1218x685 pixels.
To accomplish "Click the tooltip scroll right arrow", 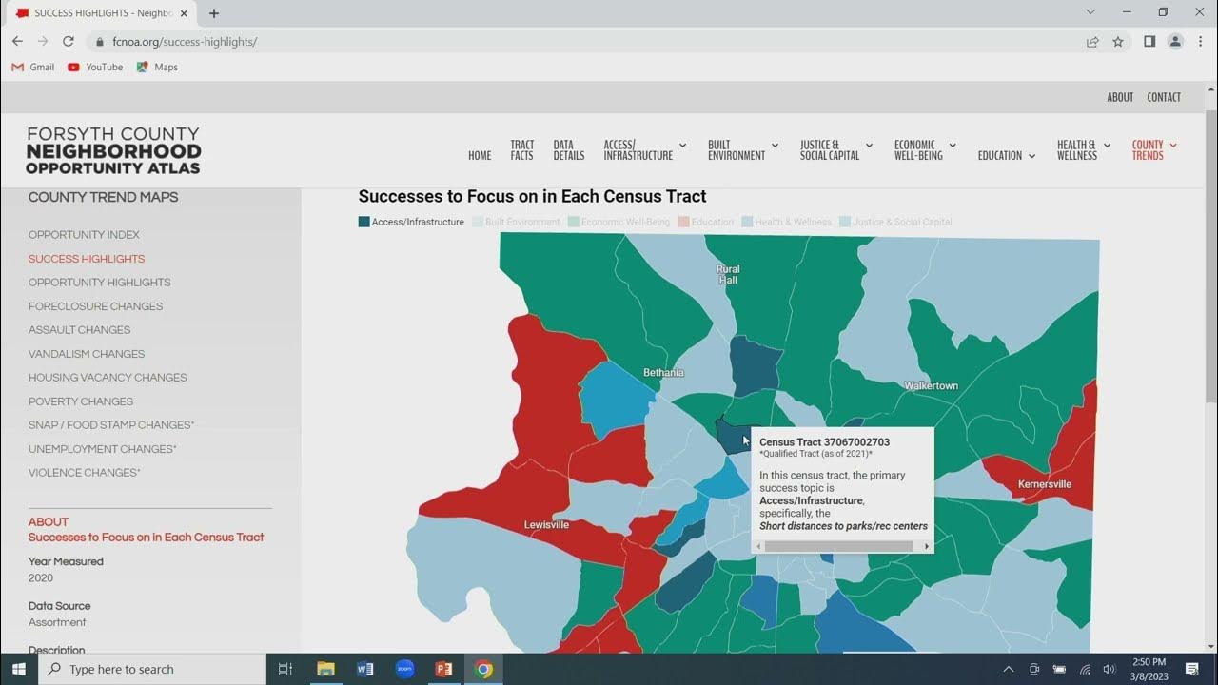I will 927,546.
